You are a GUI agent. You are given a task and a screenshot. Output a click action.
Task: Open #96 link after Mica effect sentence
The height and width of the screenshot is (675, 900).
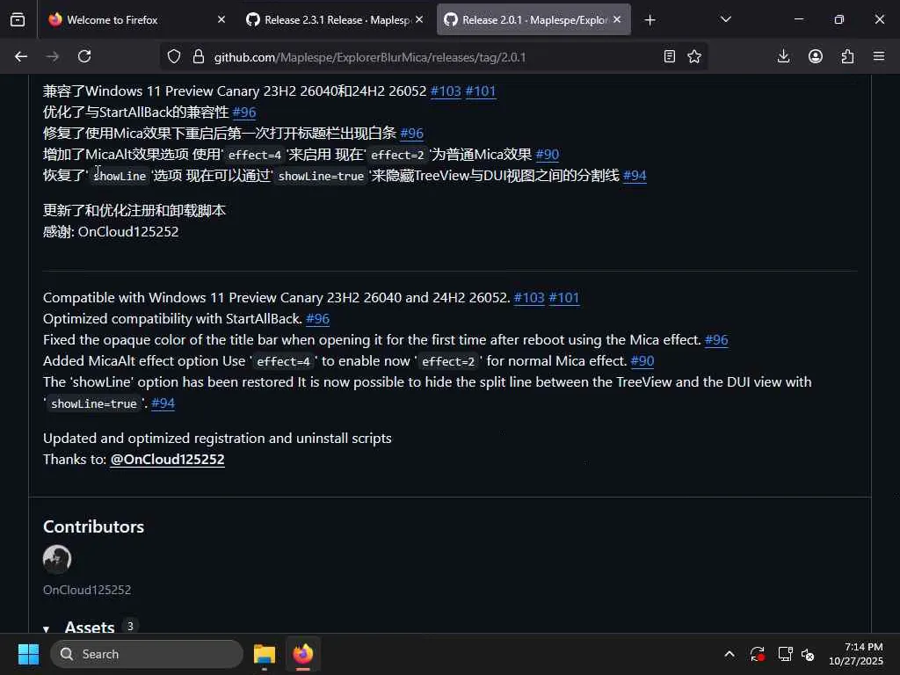716,340
